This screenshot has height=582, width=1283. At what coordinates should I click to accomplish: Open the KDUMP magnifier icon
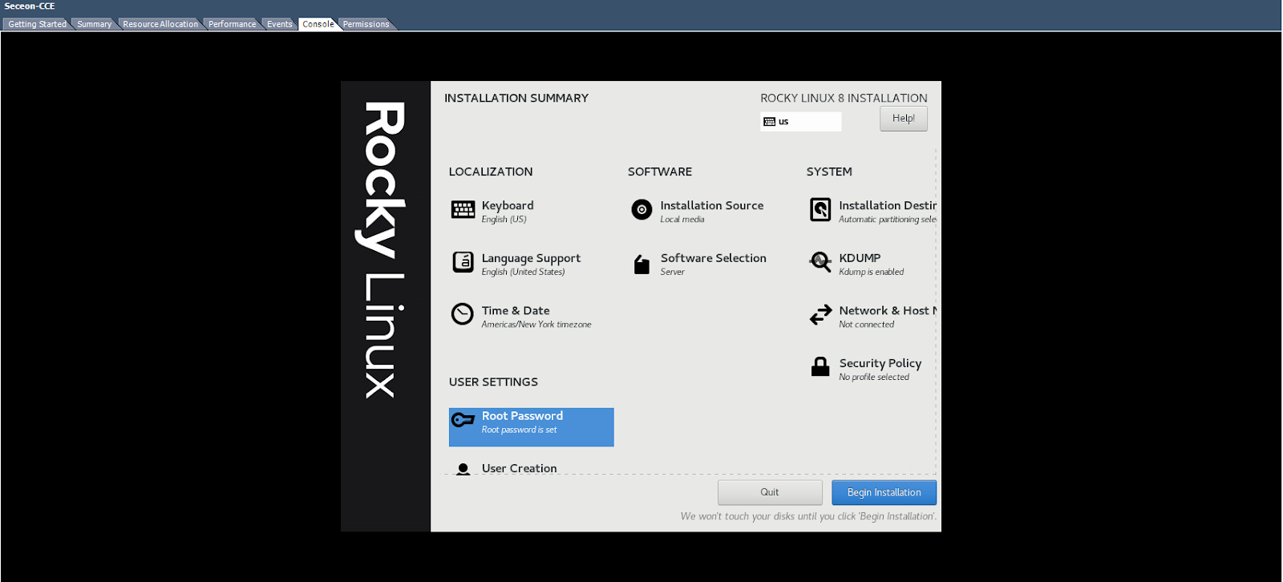820,262
